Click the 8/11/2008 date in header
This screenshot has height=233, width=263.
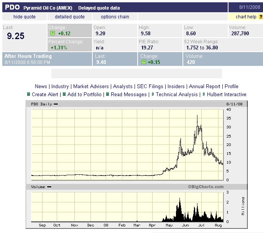pos(250,7)
